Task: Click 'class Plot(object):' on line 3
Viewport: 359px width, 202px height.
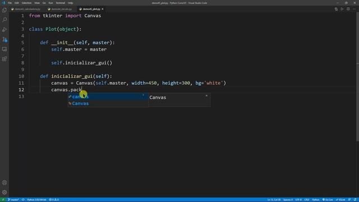Action: coord(55,29)
